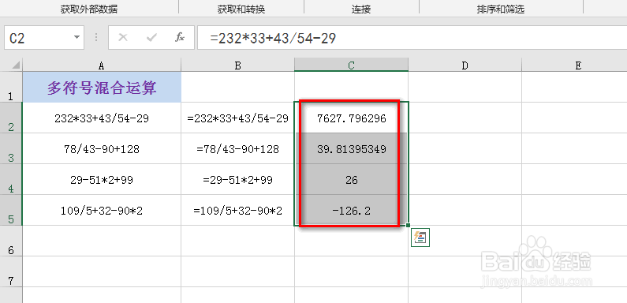Select column A header
The height and width of the screenshot is (303, 627).
pos(102,65)
